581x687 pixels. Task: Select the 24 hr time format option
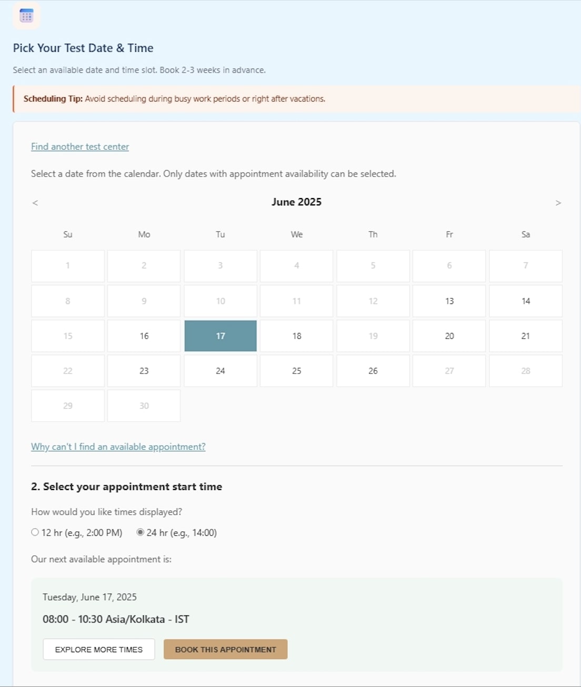click(x=139, y=532)
